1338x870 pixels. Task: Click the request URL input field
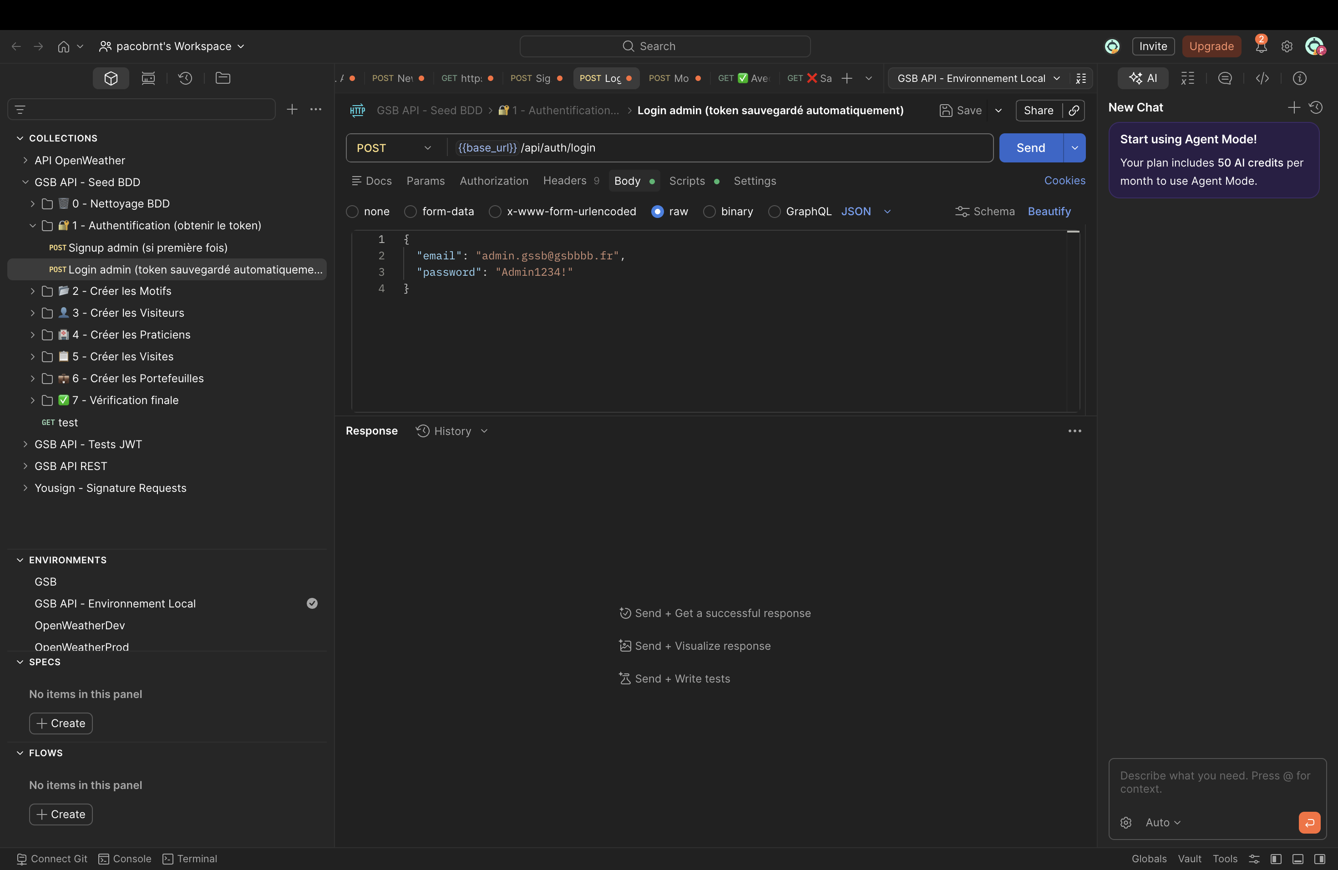click(x=720, y=148)
